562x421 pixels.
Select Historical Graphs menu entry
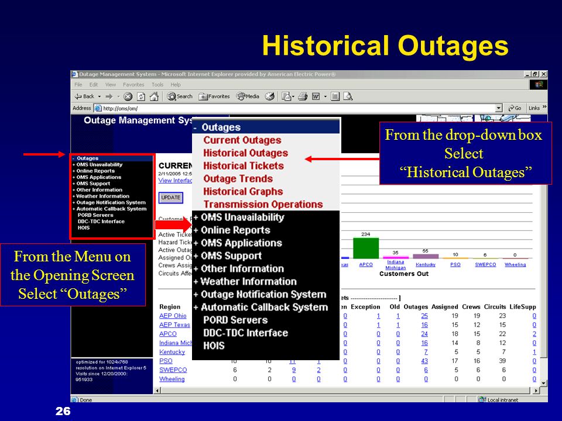tap(243, 192)
